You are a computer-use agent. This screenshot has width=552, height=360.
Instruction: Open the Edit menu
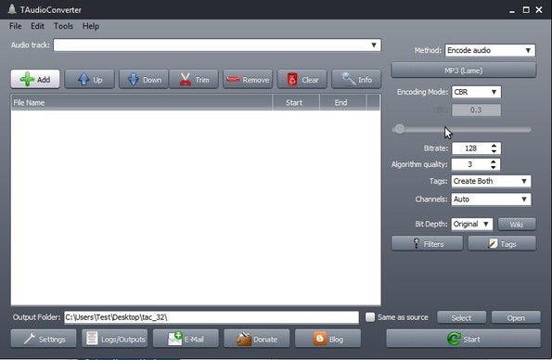(x=37, y=26)
